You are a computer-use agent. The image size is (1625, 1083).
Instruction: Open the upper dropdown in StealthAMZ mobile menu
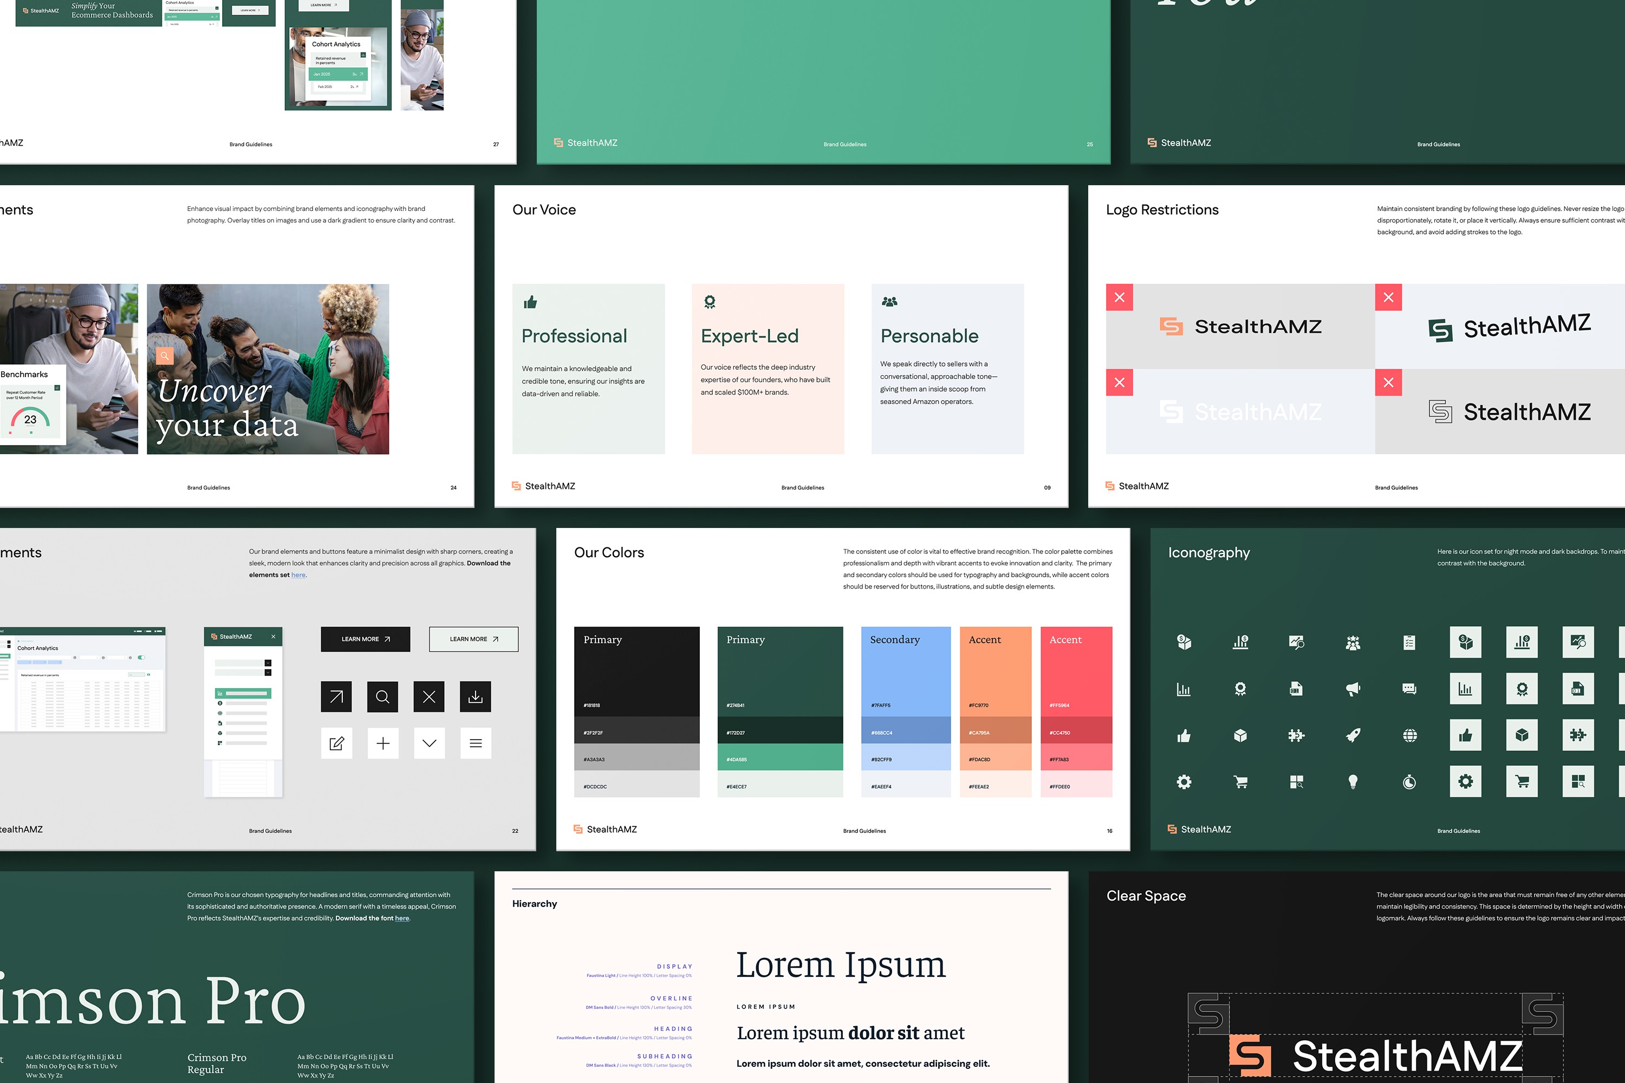point(243,663)
